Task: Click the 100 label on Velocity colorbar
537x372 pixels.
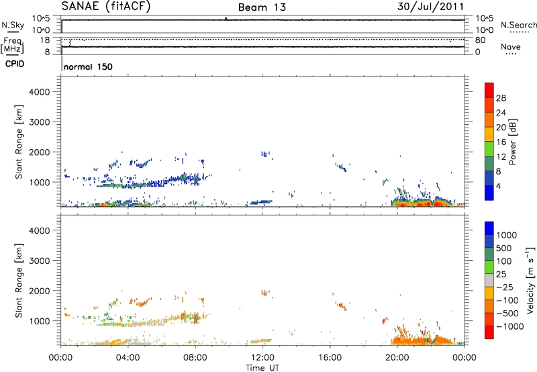Action: point(504,261)
